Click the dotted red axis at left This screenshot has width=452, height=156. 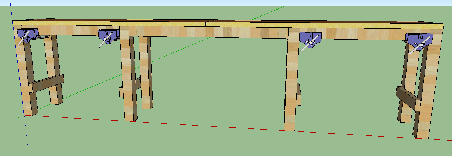coord(11,114)
